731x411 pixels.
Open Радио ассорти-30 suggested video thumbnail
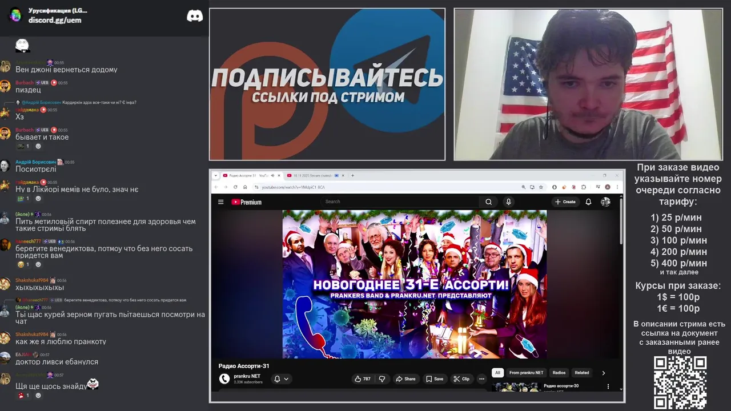(x=516, y=386)
